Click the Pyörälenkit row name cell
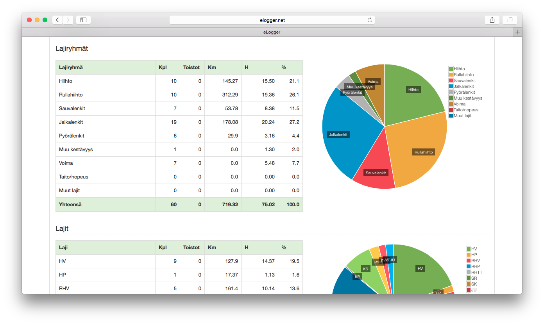Image resolution: width=544 pixels, height=325 pixels. [x=106, y=136]
